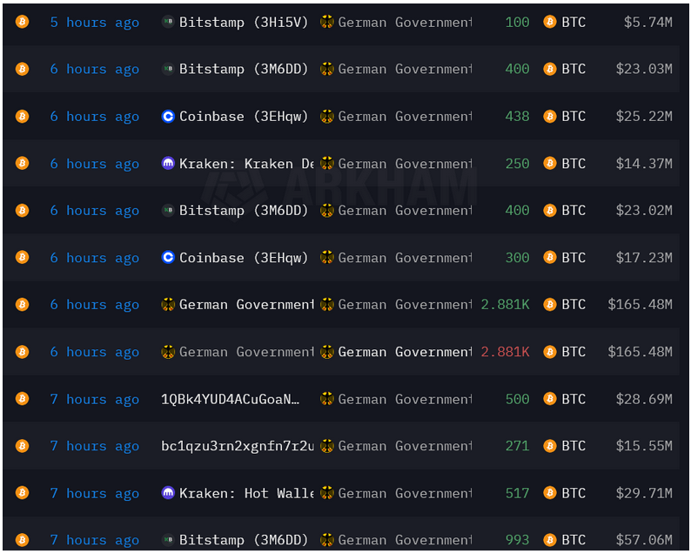Click the 'BTC' label in the $5.74M row
691x554 pixels.
tap(574, 22)
